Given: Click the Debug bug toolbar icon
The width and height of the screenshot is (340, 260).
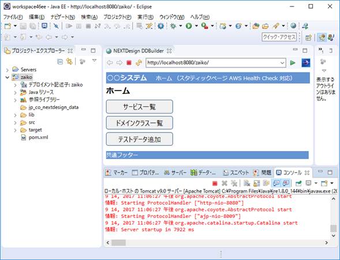Looking at the screenshot, I should tap(173, 26).
